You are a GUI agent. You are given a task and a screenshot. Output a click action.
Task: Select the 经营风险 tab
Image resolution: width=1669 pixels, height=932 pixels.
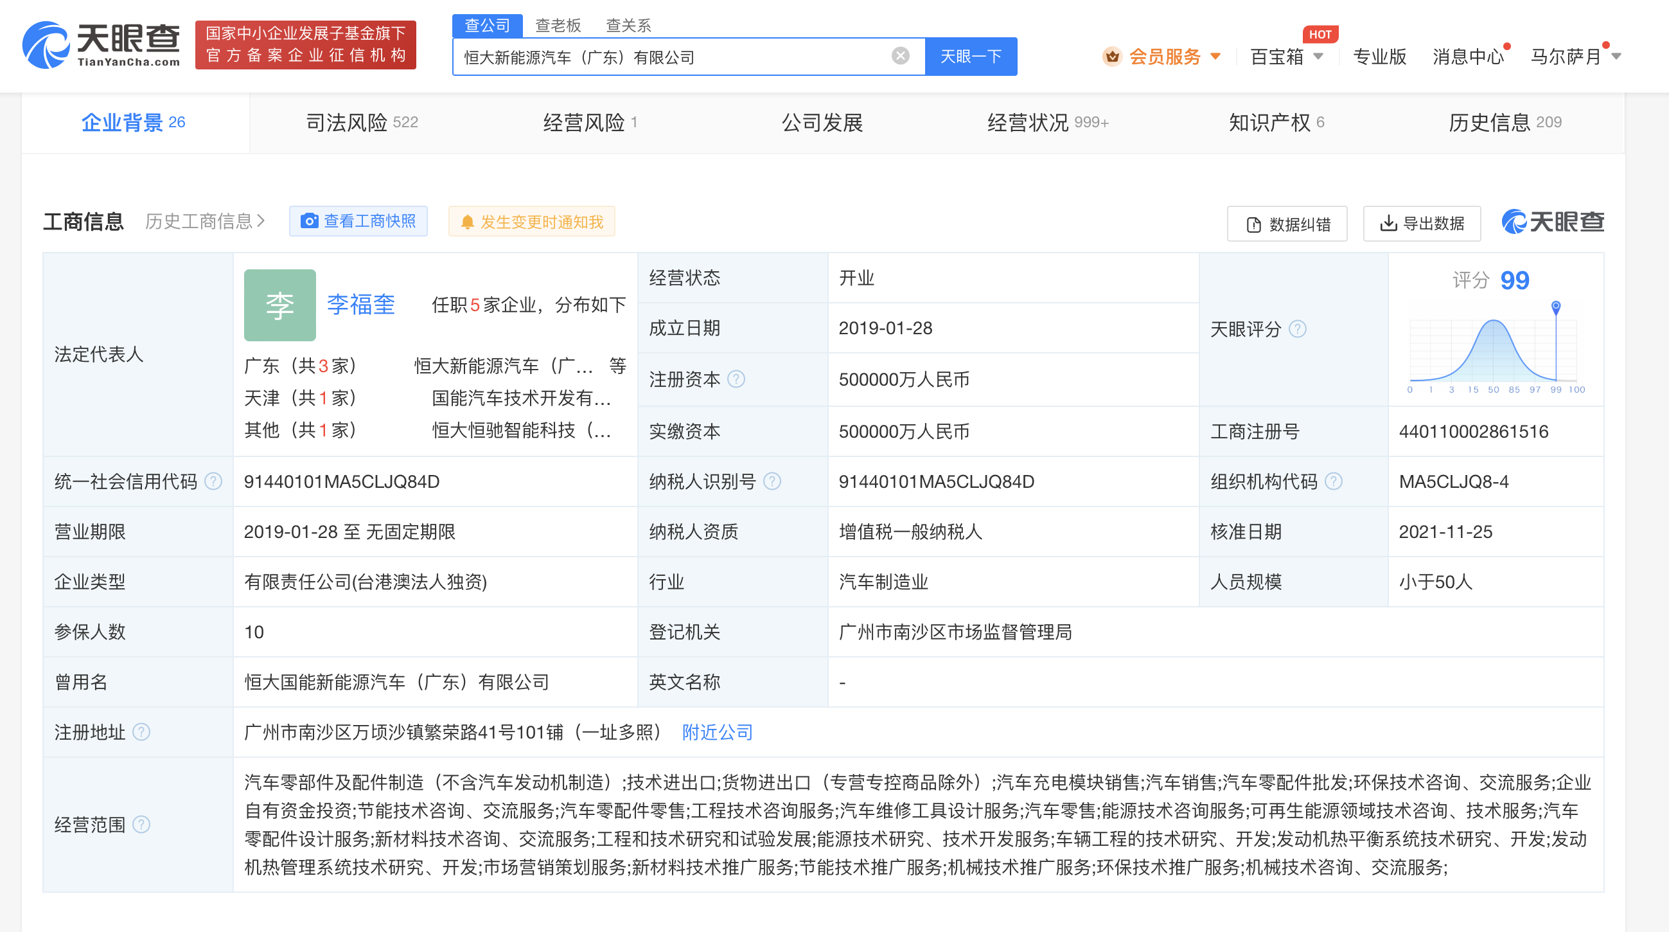coord(590,123)
